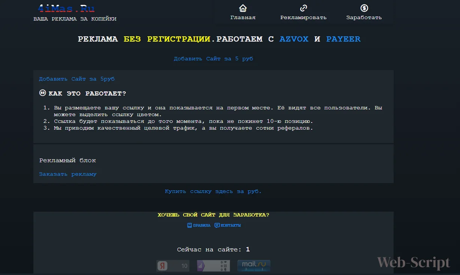Image resolution: width=460 pixels, height=275 pixels.
Task: Follow the PAYEER link in the headline
Action: pyautogui.click(x=343, y=39)
